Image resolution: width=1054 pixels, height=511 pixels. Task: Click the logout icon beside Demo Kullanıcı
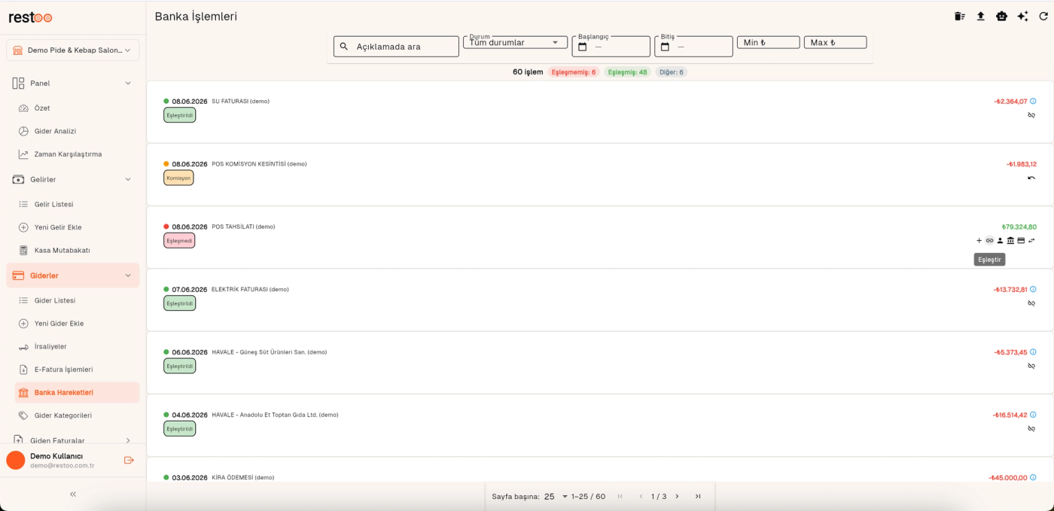pyautogui.click(x=129, y=460)
